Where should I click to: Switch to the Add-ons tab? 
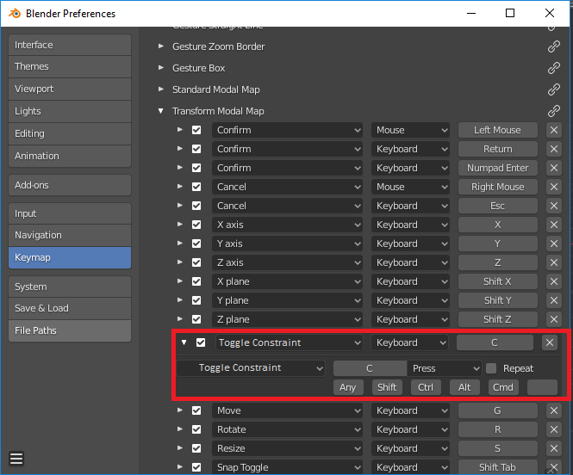tap(70, 185)
